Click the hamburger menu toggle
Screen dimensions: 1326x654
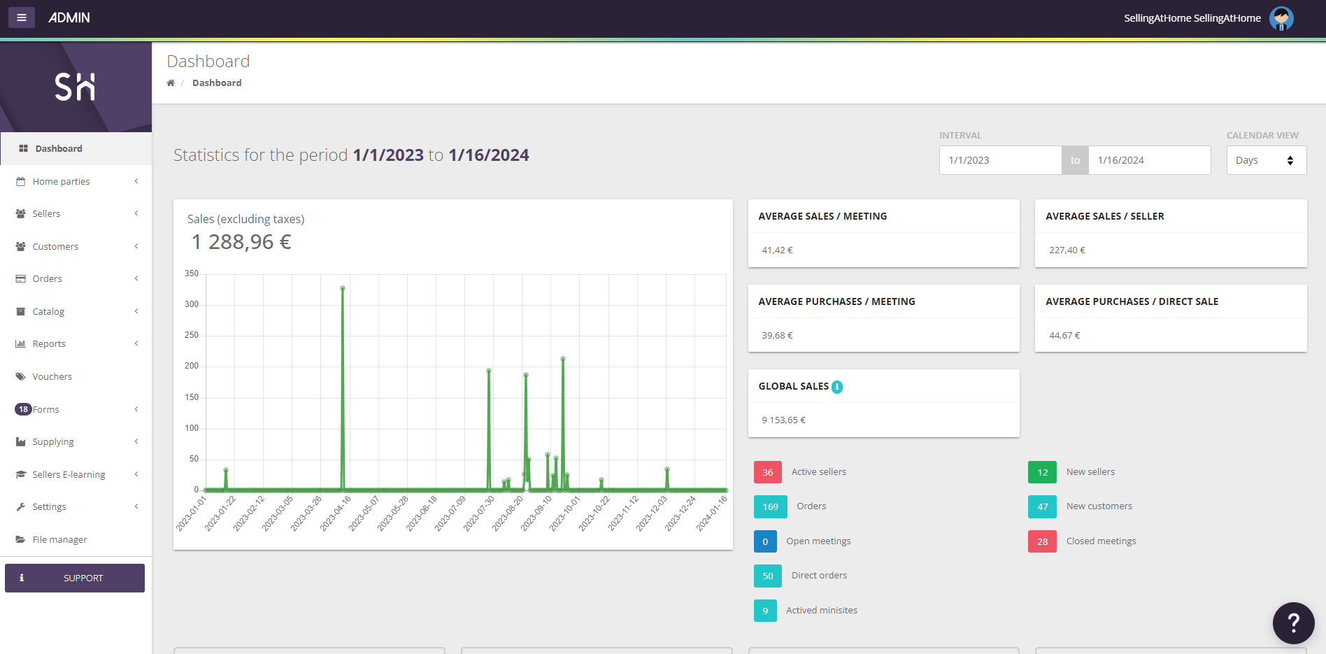coord(21,17)
